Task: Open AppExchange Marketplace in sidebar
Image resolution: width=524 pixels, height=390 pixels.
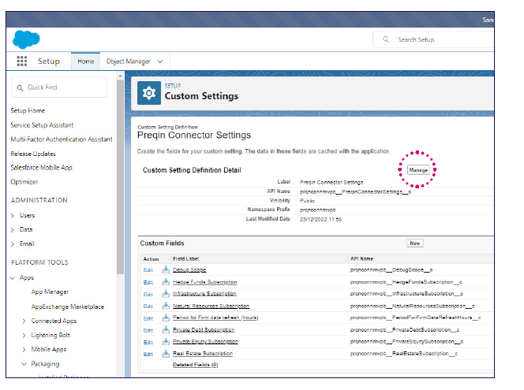Action: point(68,306)
